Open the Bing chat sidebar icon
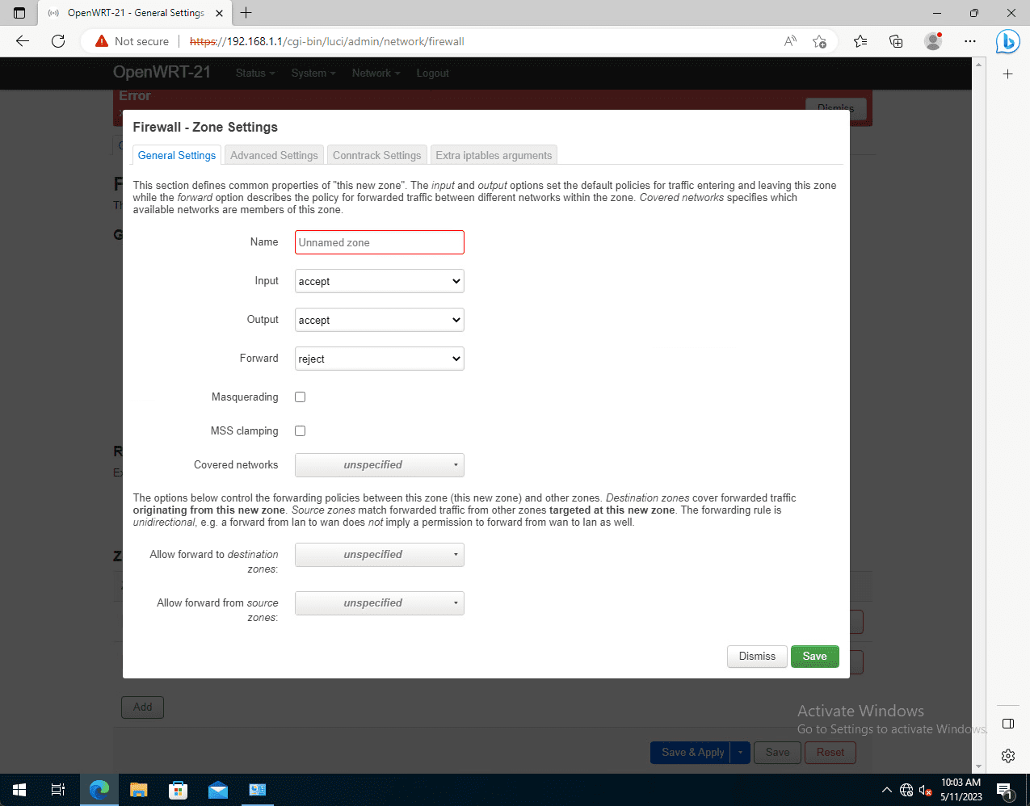This screenshot has height=806, width=1030. click(1007, 41)
